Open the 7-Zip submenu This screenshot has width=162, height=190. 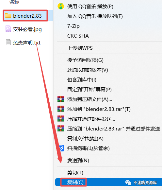coord(73,26)
